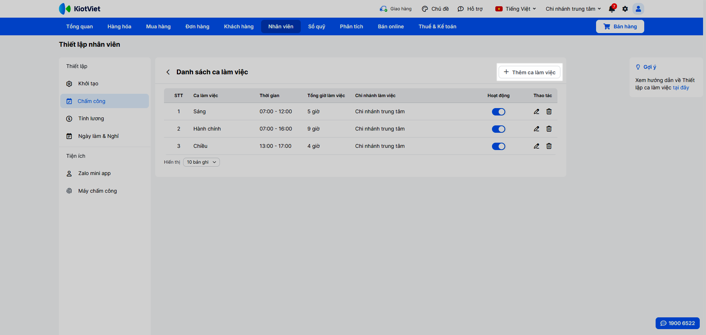Select Khởi tạo in the sidebar
This screenshot has width=706, height=335.
point(104,84)
